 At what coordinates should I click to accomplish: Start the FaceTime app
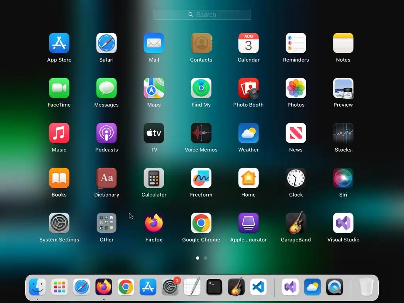pos(59,88)
